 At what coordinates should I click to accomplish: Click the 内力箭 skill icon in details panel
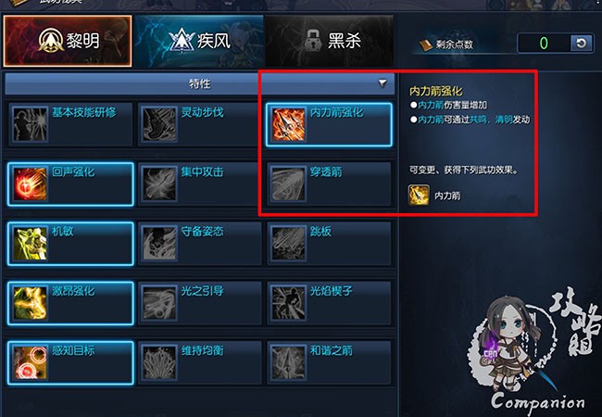(419, 195)
